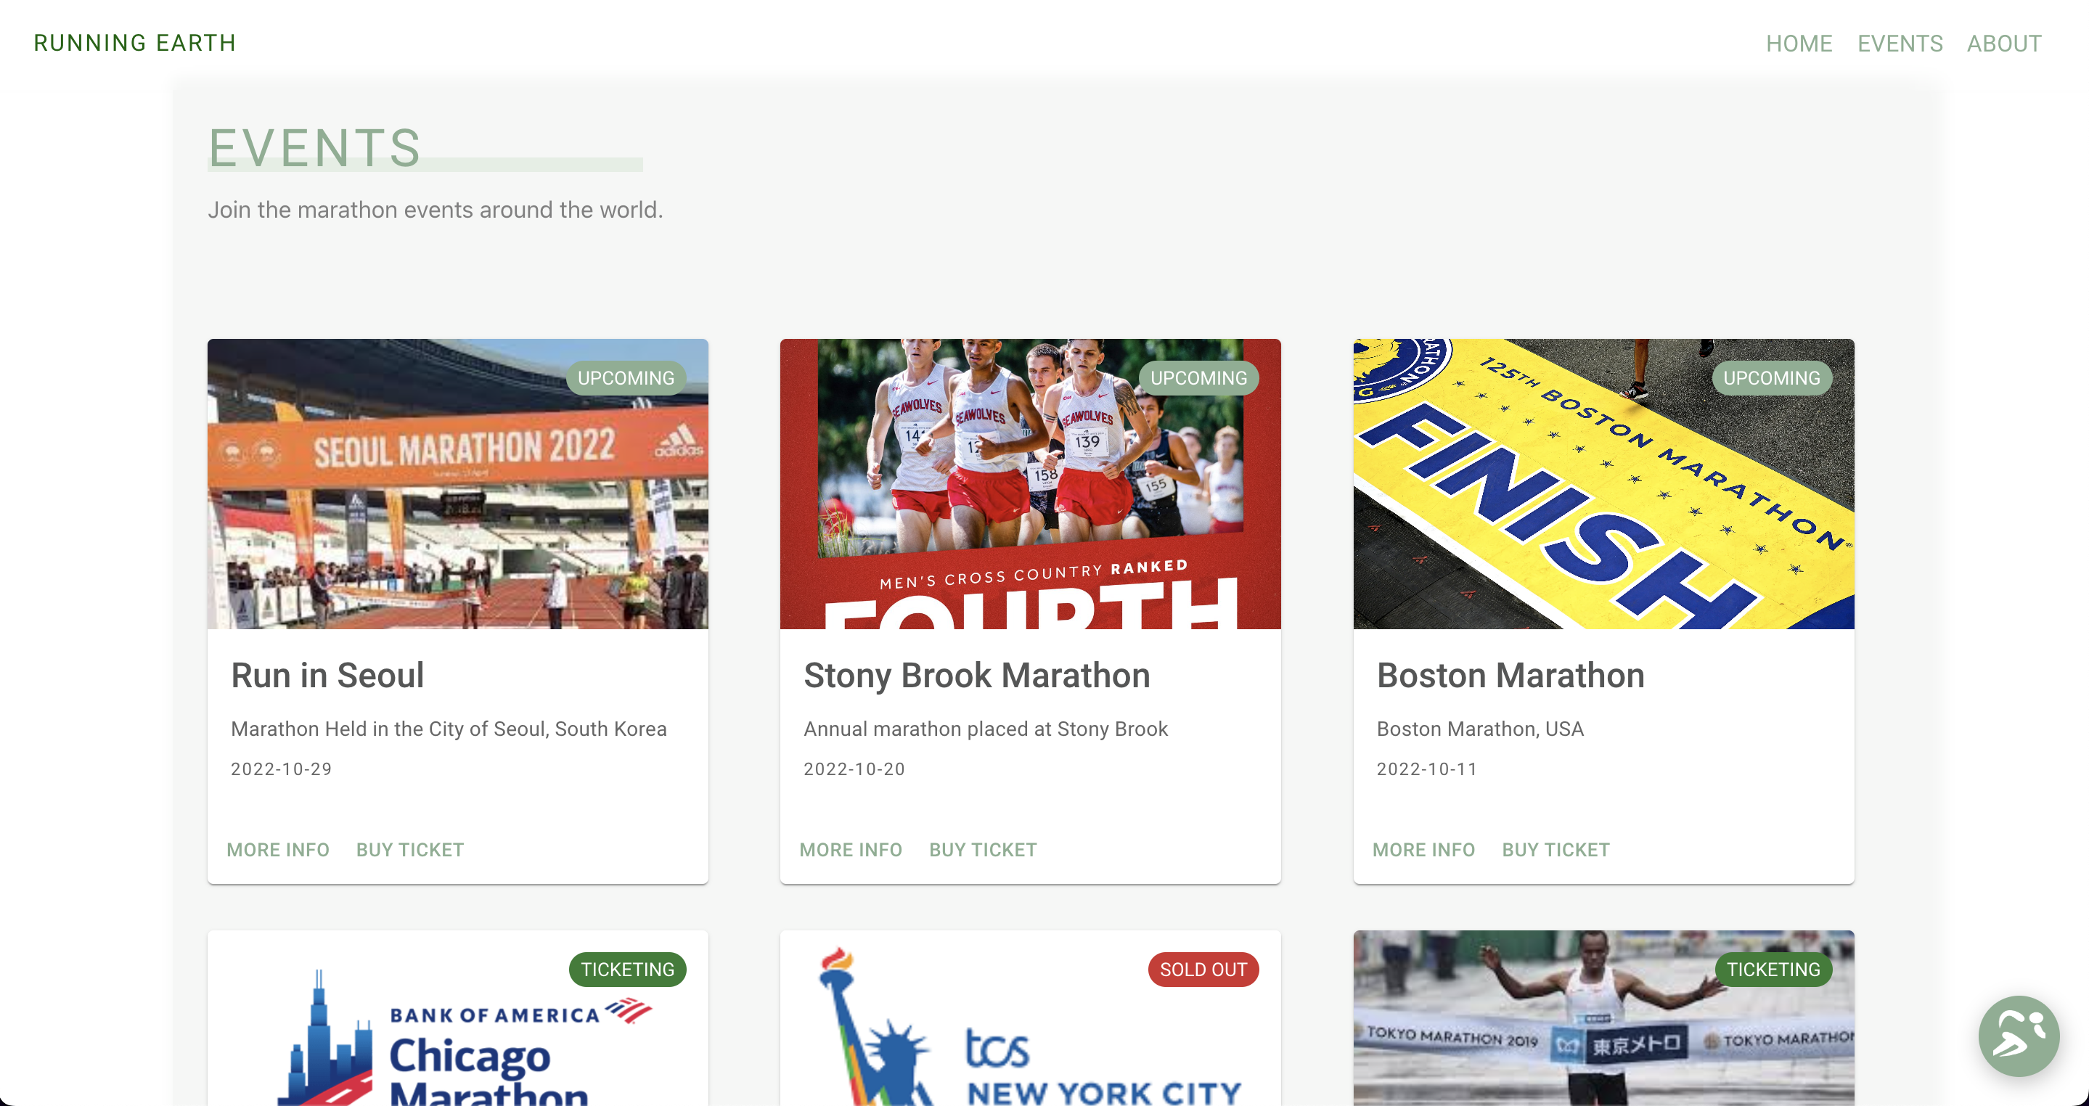Click the SOLD OUT badge

tap(1203, 969)
